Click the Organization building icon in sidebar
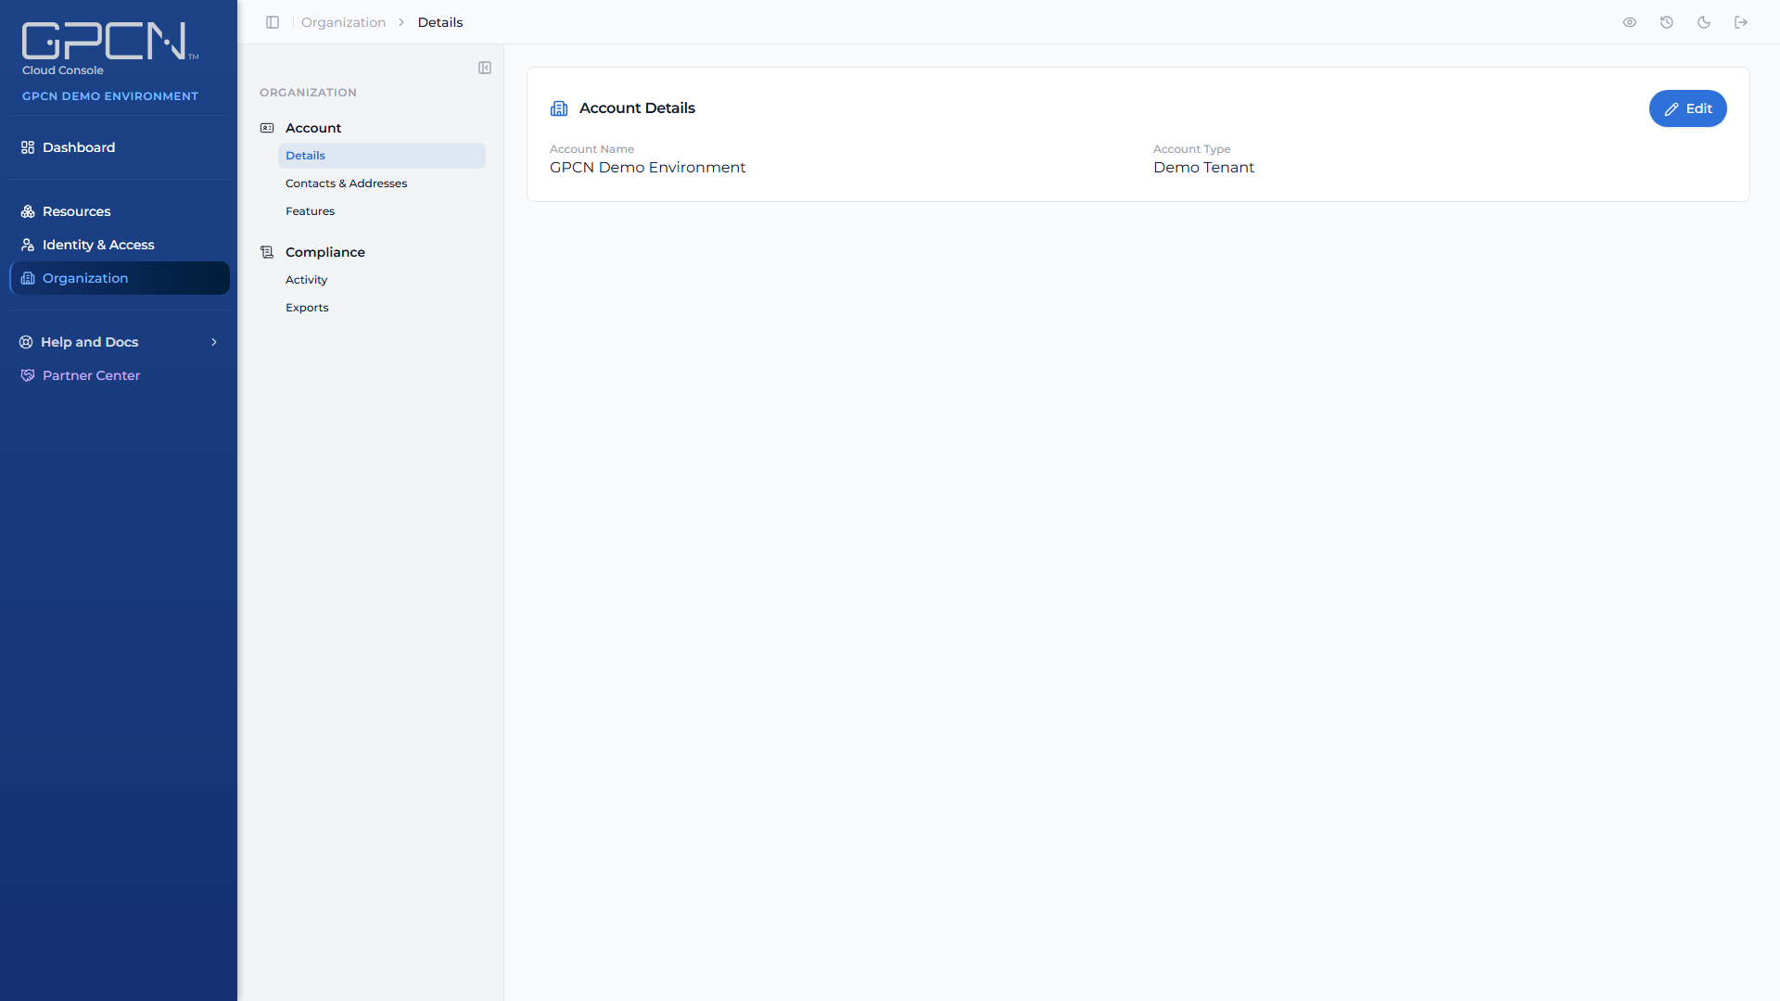Image resolution: width=1780 pixels, height=1001 pixels. coord(28,278)
